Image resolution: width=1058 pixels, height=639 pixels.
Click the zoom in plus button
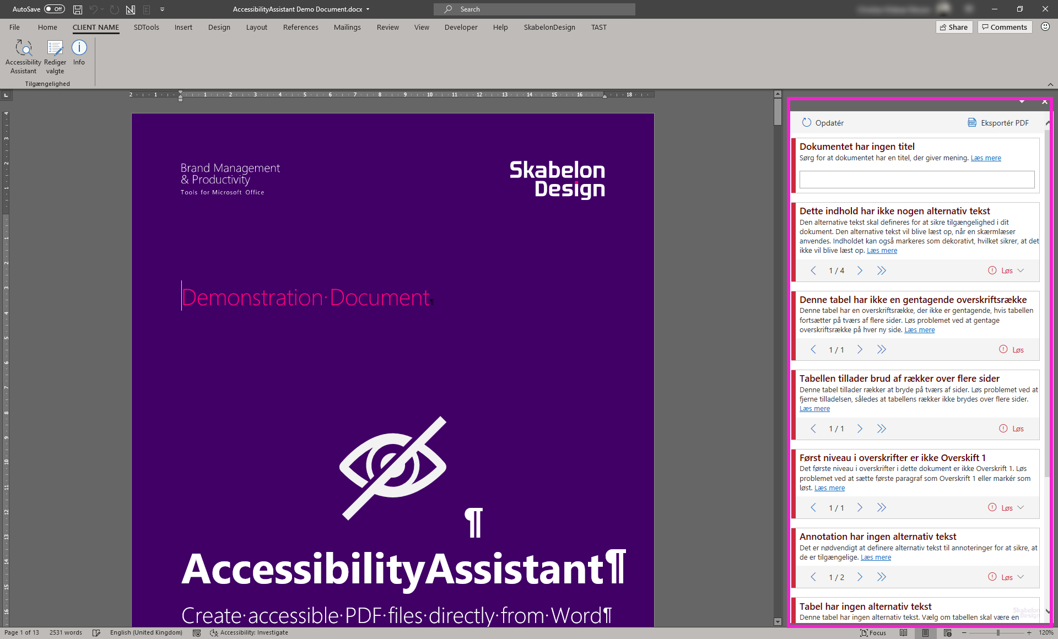click(1029, 633)
